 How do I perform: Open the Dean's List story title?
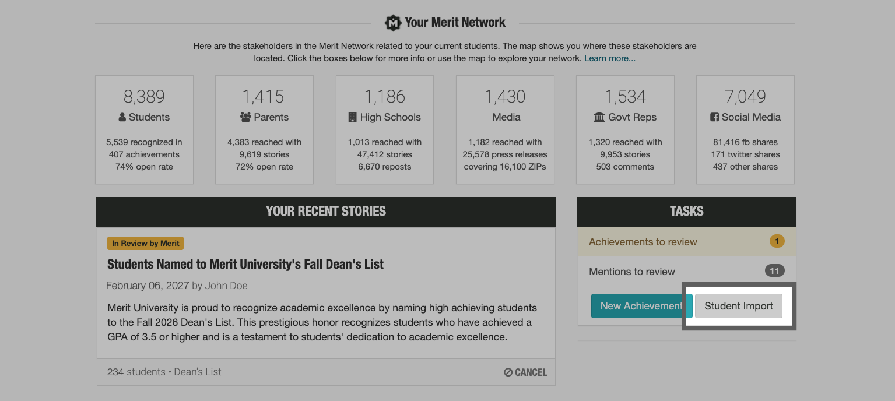coord(245,264)
